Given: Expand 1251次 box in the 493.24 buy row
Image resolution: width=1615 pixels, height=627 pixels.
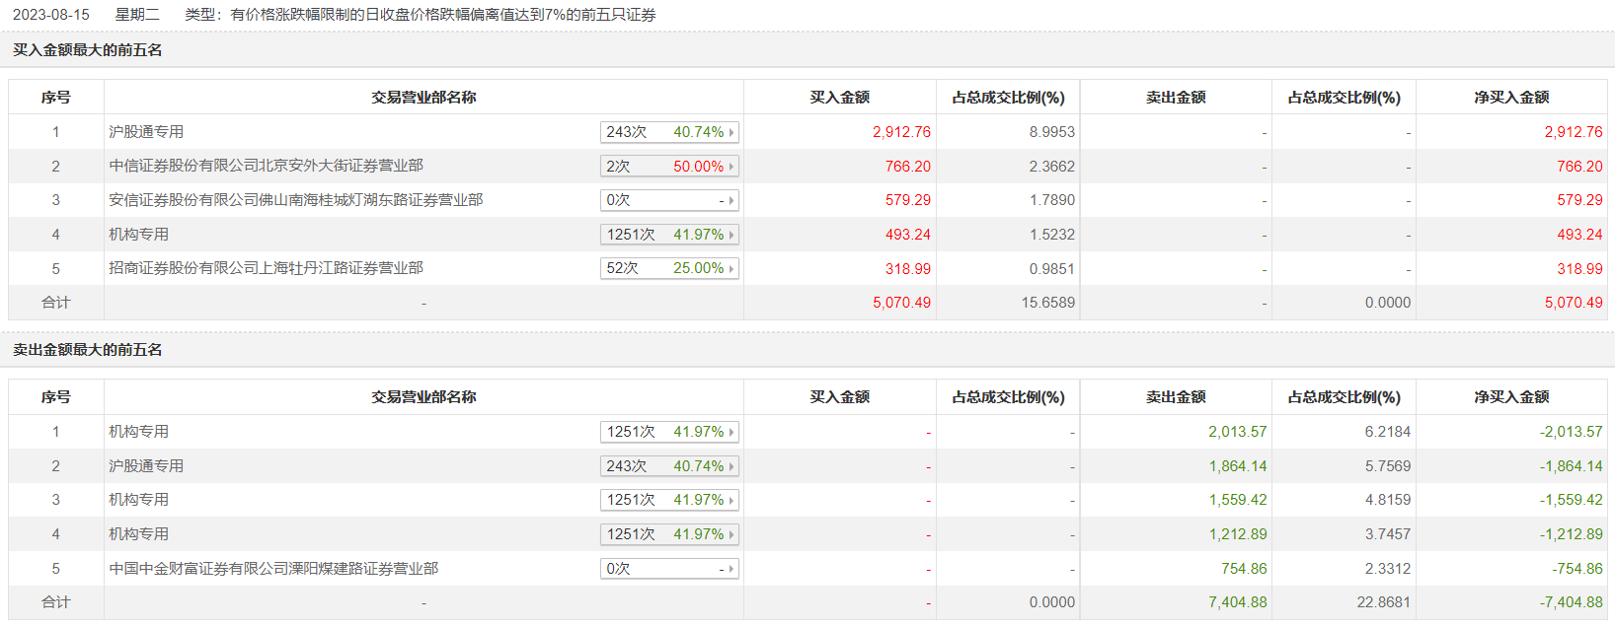Looking at the screenshot, I should [668, 235].
